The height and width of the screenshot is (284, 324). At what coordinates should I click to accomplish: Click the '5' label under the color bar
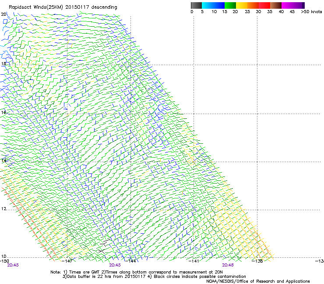coord(202,12)
